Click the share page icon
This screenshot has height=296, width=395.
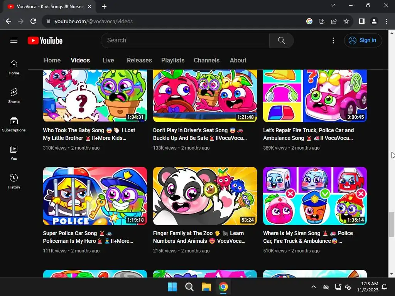334,22
